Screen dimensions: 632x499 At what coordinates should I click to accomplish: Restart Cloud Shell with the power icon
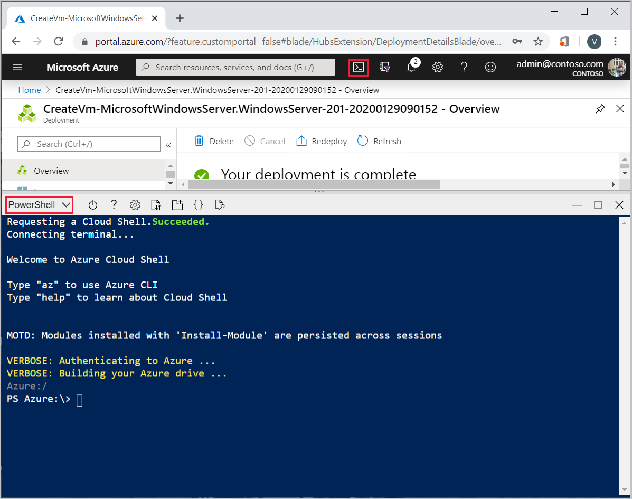(x=93, y=205)
